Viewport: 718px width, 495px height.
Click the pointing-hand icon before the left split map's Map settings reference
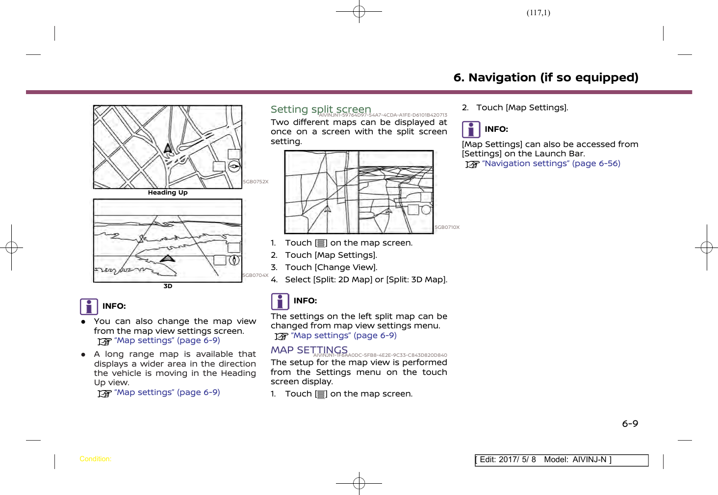[x=281, y=336]
